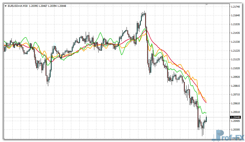Click the gray chart shift marker triangle
This screenshot has height=142, width=245.
[x=207, y=4]
